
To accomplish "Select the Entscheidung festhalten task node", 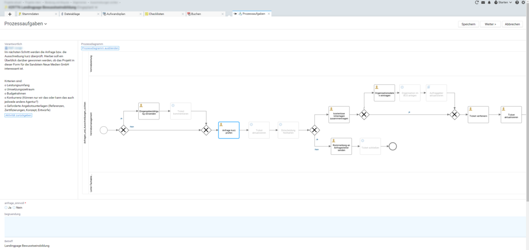I will [x=288, y=130].
